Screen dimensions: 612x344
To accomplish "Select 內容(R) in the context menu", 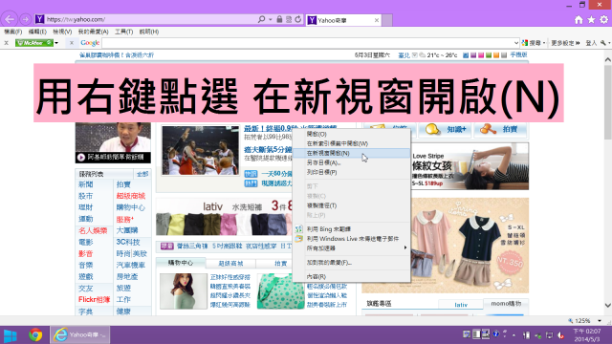I will (351, 276).
